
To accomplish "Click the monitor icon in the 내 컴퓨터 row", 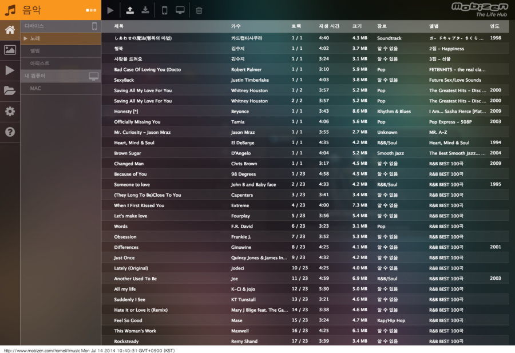I will pyautogui.click(x=94, y=76).
